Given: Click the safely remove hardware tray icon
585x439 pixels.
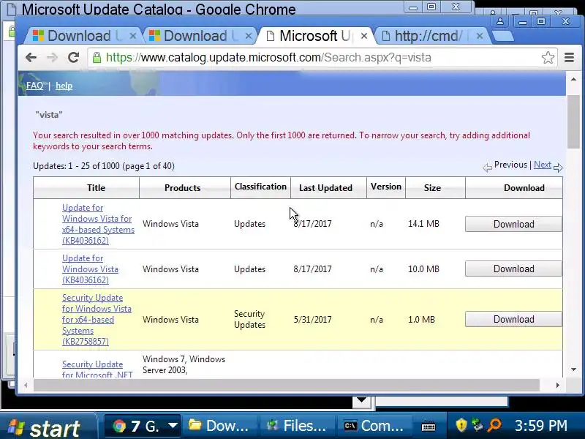Looking at the screenshot, I should (478, 425).
